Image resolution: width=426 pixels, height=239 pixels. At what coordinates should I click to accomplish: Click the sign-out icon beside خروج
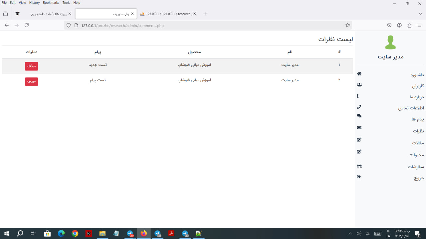pos(359,177)
